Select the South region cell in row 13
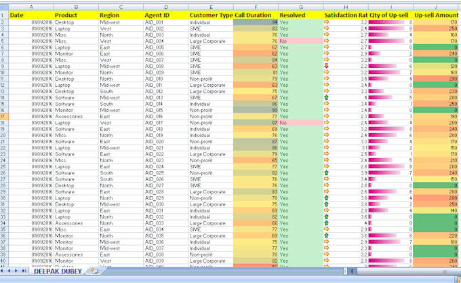Image resolution: width=461 pixels, height=283 pixels. click(121, 91)
